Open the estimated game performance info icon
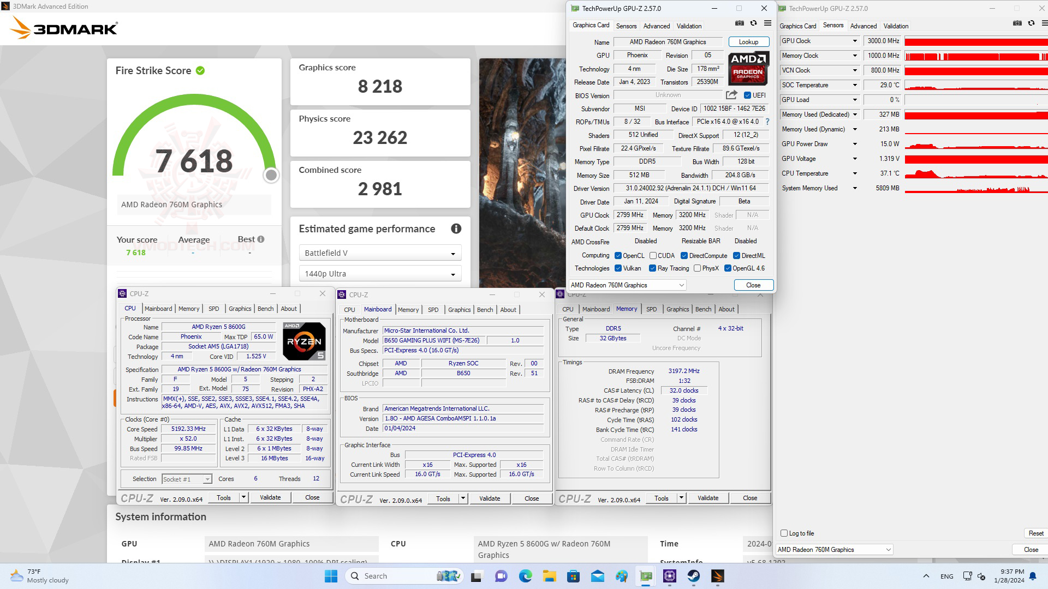 (x=456, y=229)
